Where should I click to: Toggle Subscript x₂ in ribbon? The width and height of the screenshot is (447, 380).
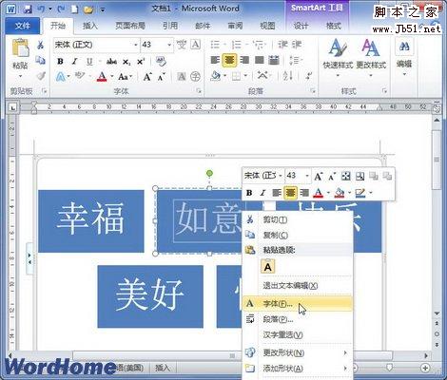click(x=126, y=62)
